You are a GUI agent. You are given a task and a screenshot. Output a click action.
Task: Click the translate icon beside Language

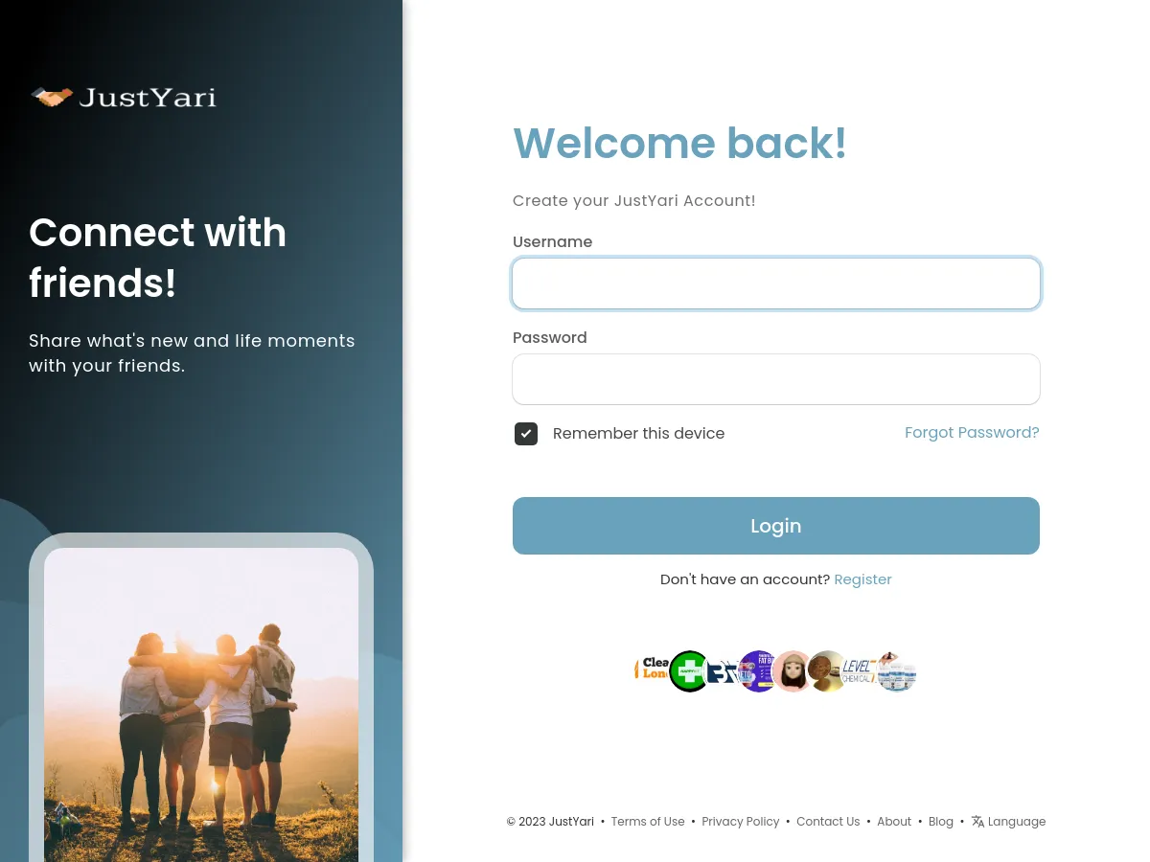(977, 822)
